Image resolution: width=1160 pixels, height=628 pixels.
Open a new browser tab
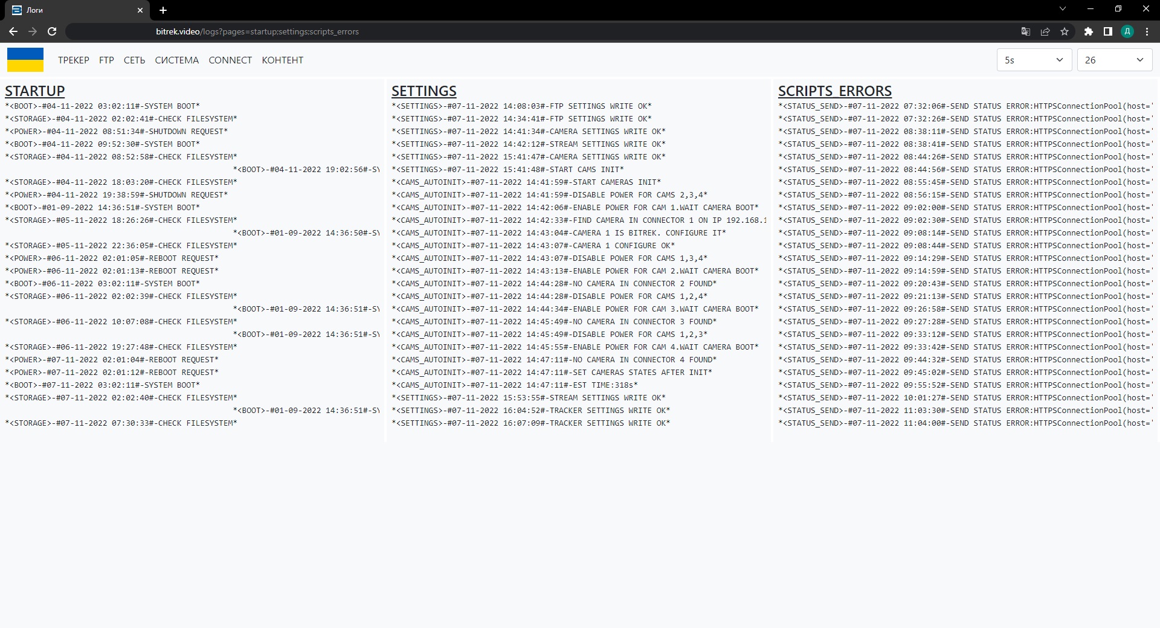tap(163, 10)
